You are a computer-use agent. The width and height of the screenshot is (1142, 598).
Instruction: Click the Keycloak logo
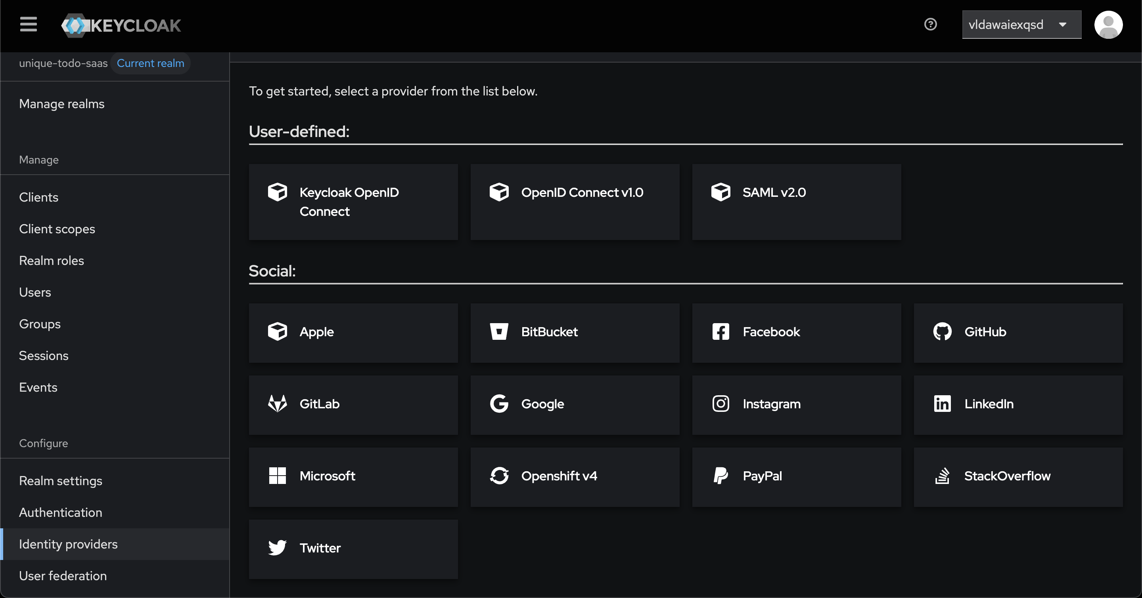pos(121,25)
